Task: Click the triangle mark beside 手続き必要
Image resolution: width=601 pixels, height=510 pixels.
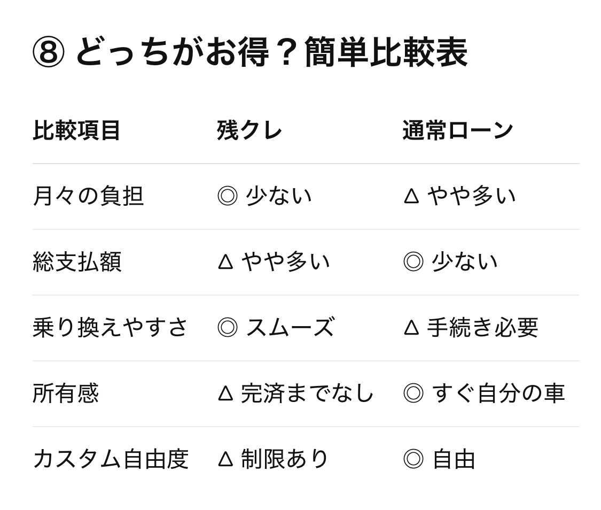Action: 411,327
